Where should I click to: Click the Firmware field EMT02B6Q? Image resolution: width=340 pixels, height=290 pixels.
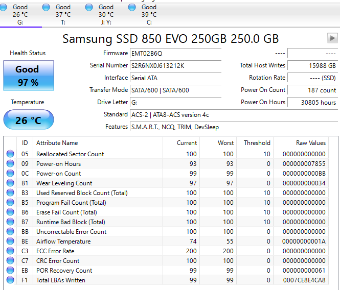click(175, 53)
